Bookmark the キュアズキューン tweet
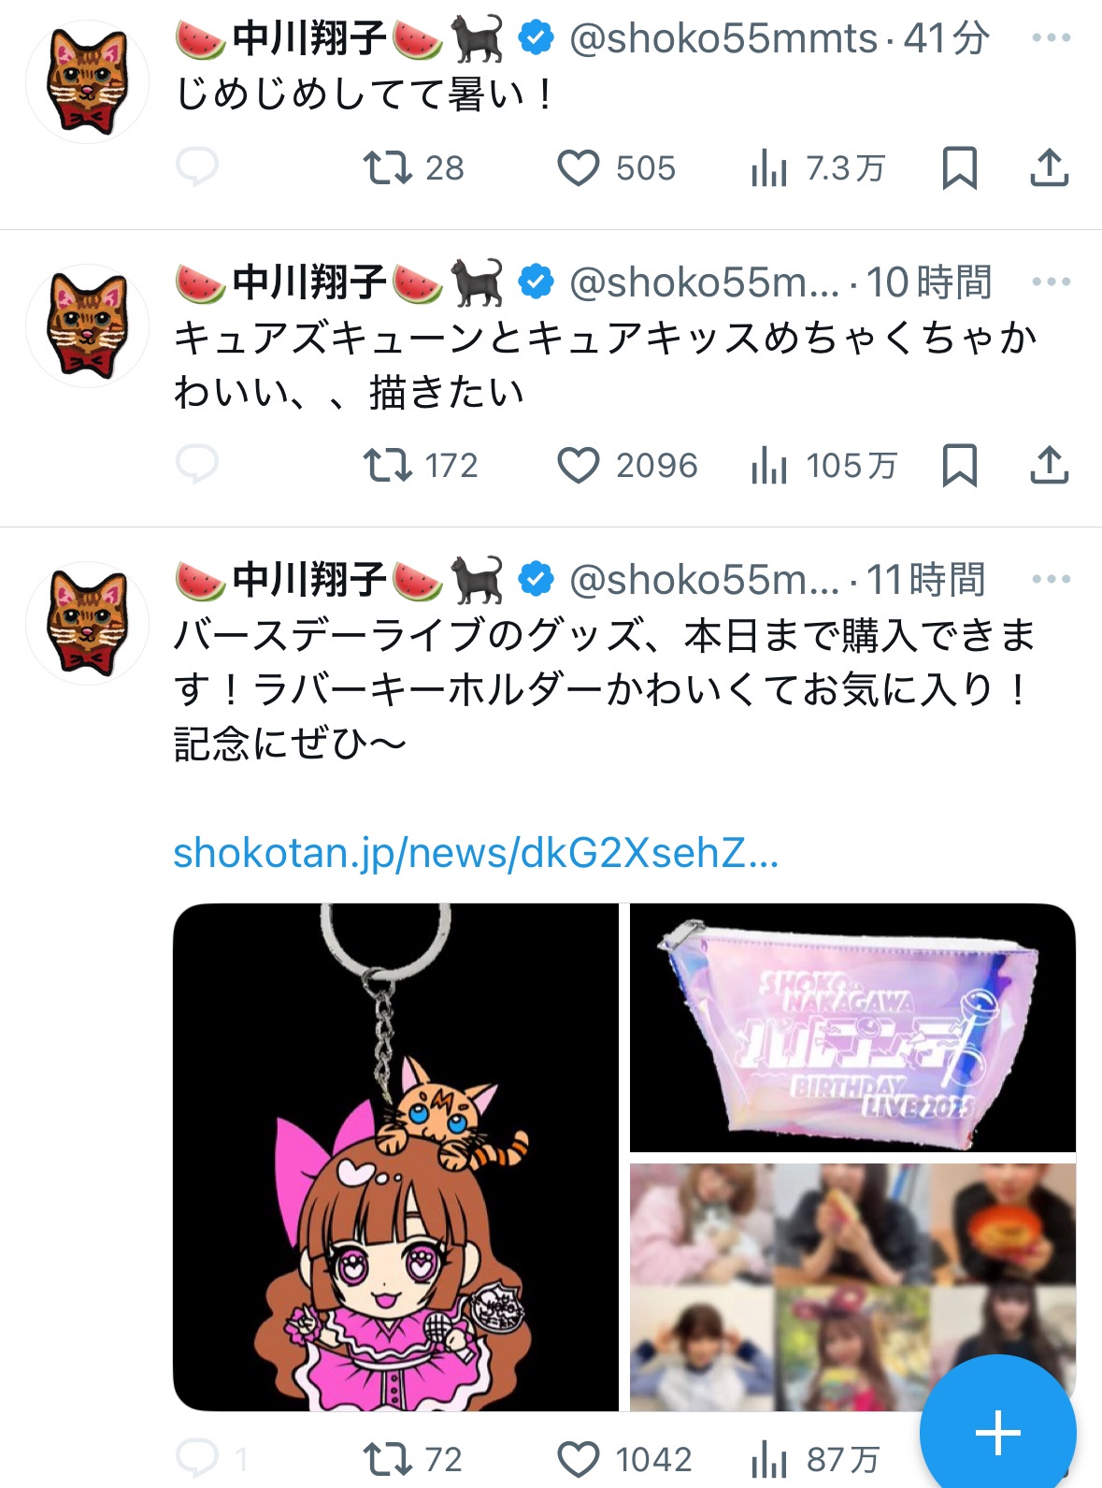The width and height of the screenshot is (1102, 1488). coord(959,466)
